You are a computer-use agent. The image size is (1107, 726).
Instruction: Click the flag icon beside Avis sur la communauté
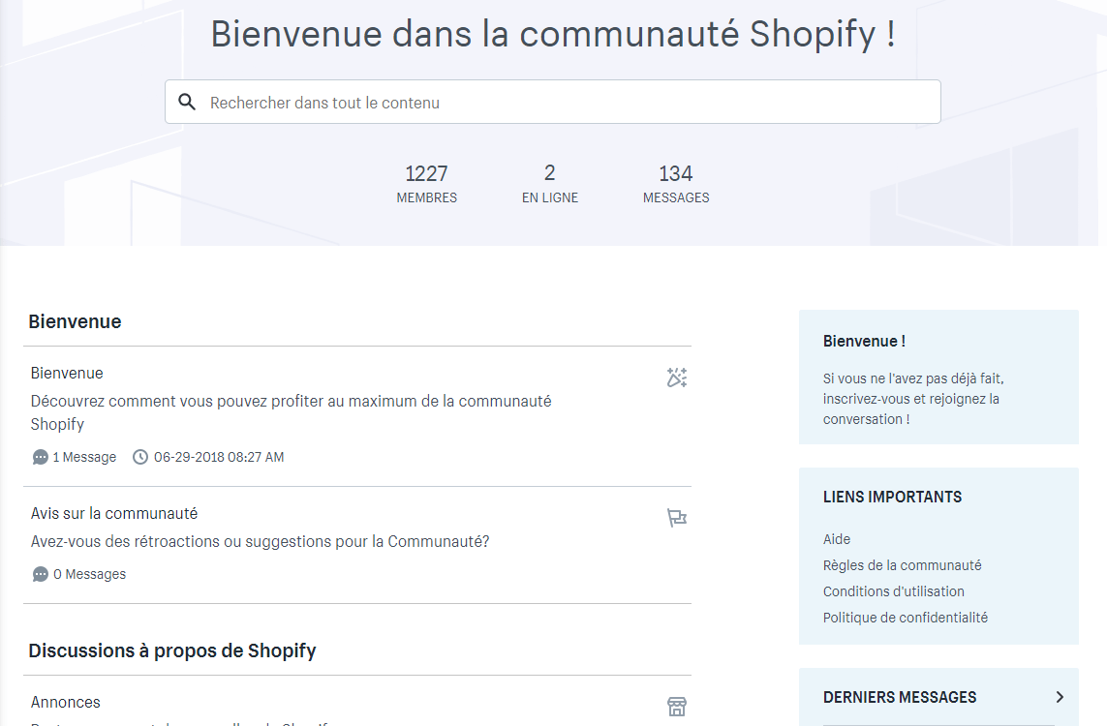(x=676, y=518)
